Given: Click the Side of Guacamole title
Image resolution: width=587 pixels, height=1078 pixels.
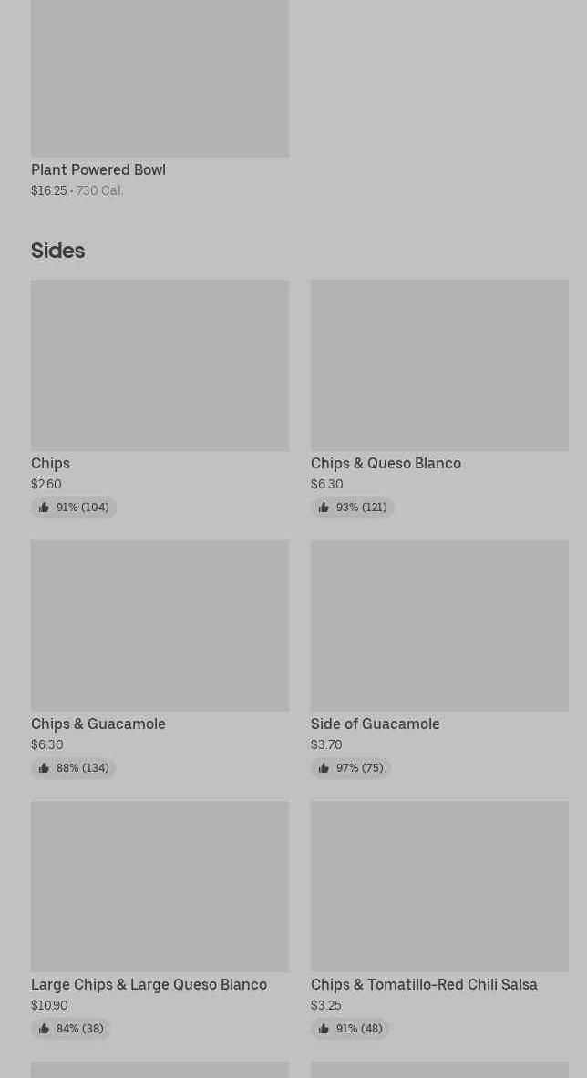Looking at the screenshot, I should tap(375, 724).
